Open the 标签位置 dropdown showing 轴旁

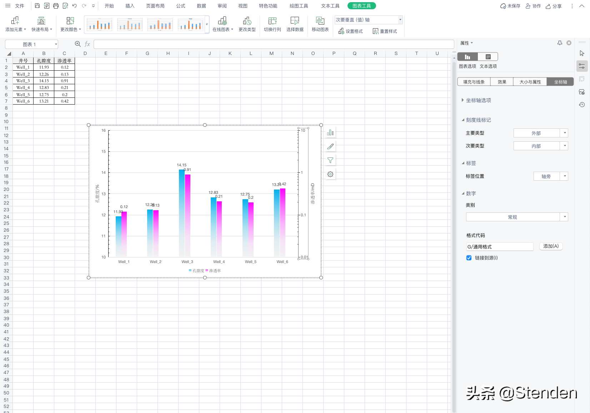(x=550, y=176)
